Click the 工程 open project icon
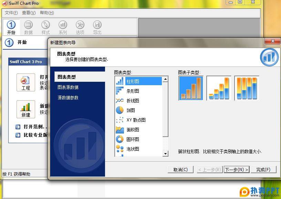281x199 pixels. pyautogui.click(x=26, y=82)
